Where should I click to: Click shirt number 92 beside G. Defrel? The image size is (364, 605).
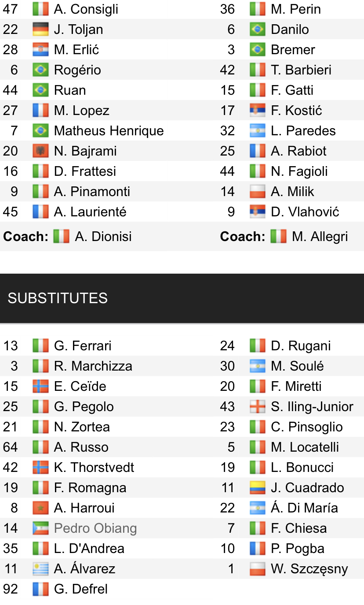[x=11, y=589]
